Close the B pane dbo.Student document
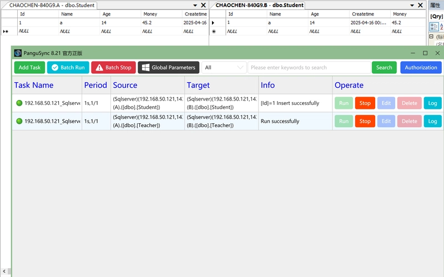This screenshot has width=444, height=277. [420, 5]
